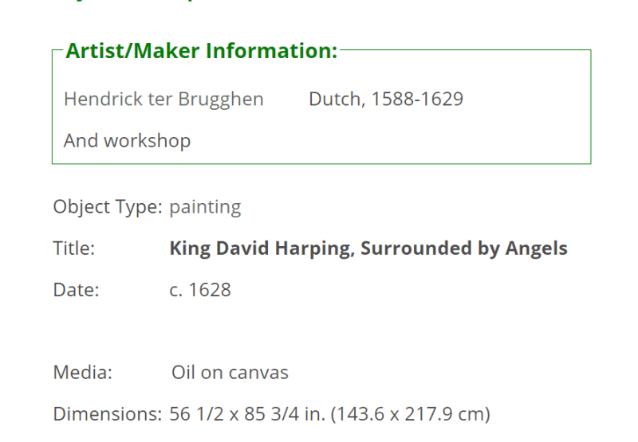This screenshot has width=638, height=442.
Task: Click the Brugghen surname in the artist line
Action: click(x=221, y=100)
